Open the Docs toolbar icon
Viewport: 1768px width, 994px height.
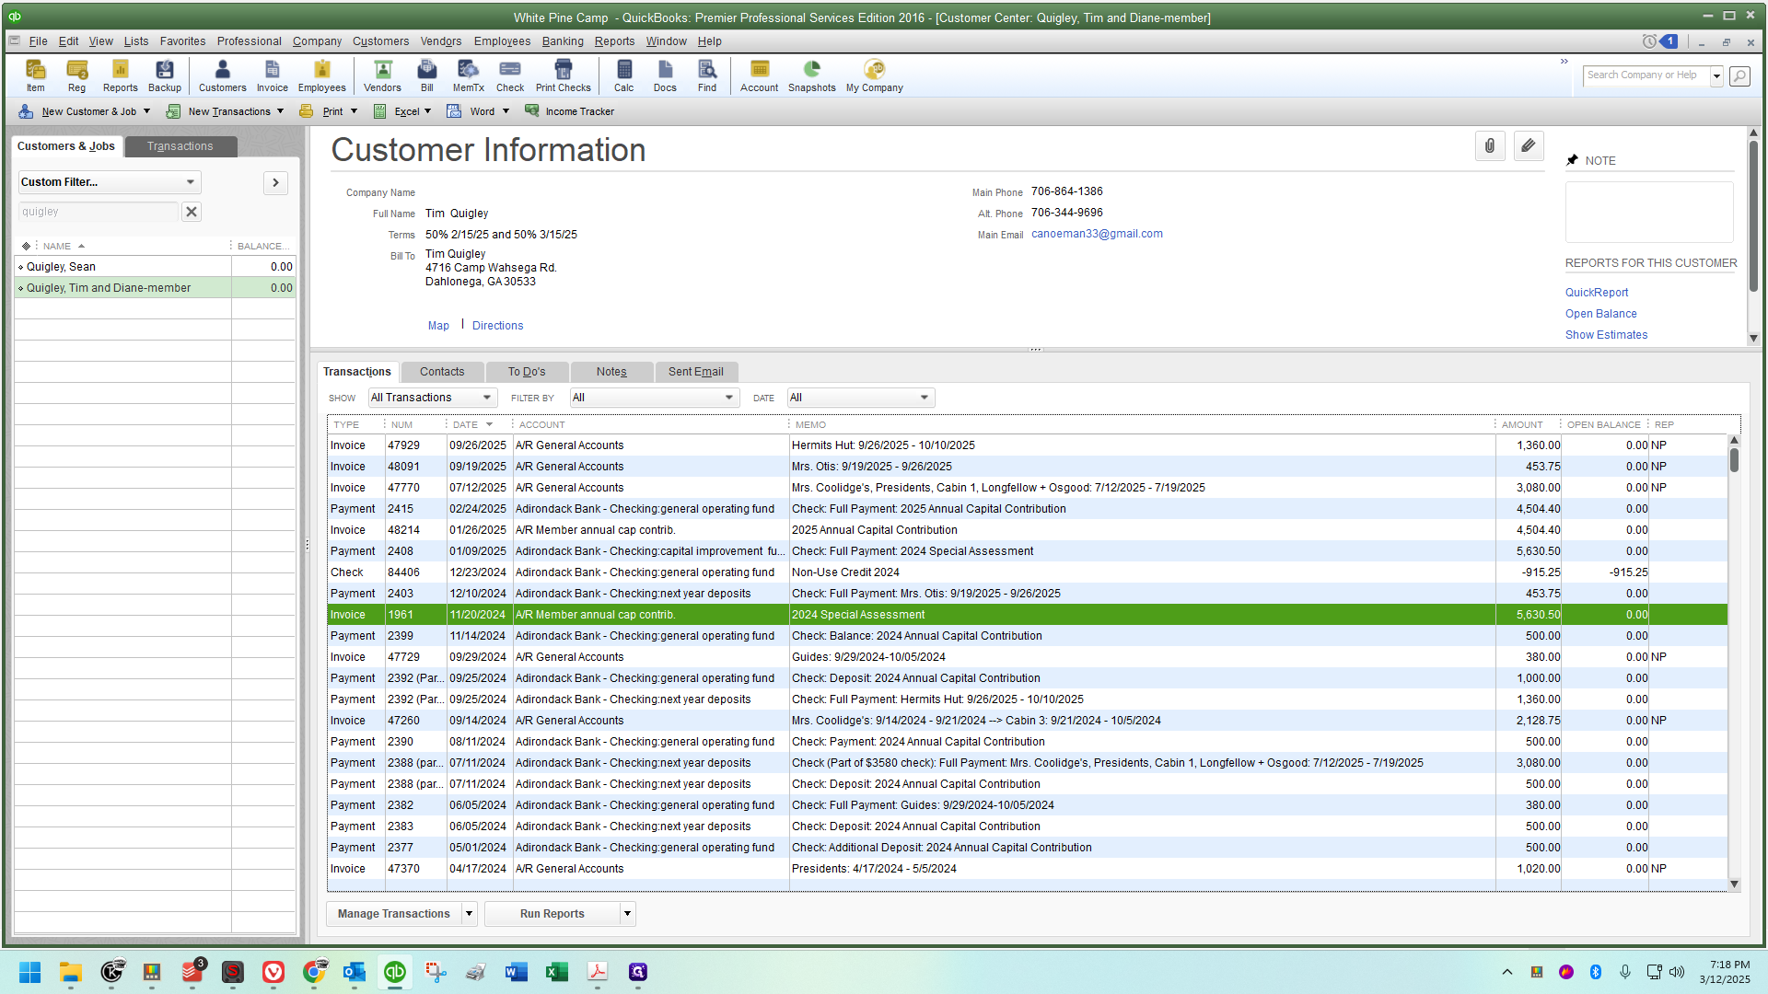(x=665, y=75)
